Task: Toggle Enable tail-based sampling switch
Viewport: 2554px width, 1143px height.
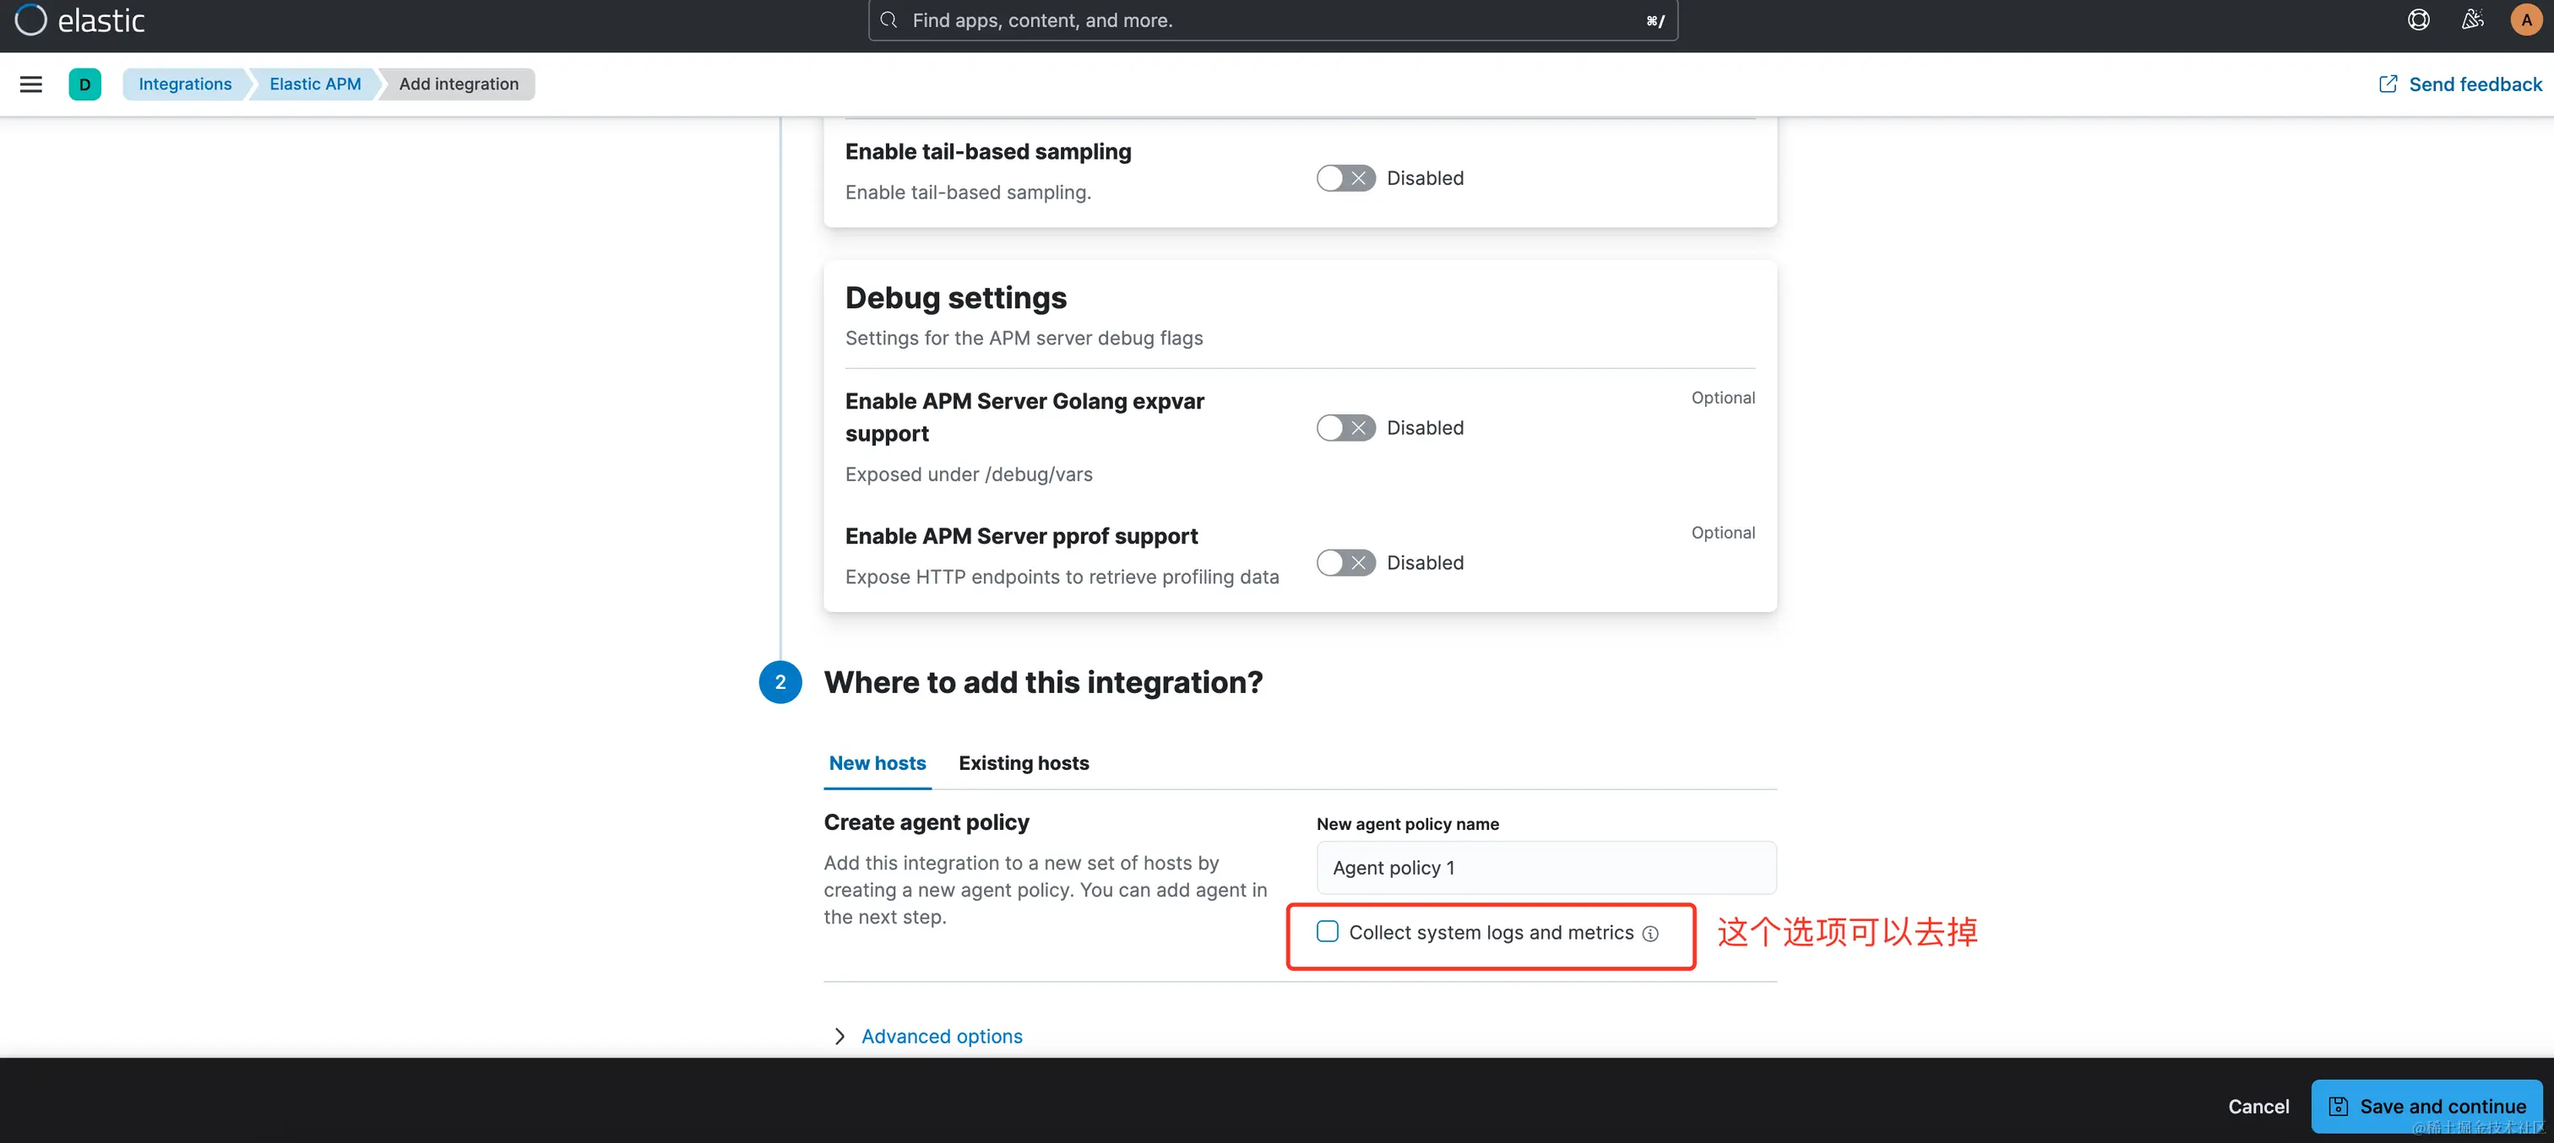Action: [x=1345, y=178]
